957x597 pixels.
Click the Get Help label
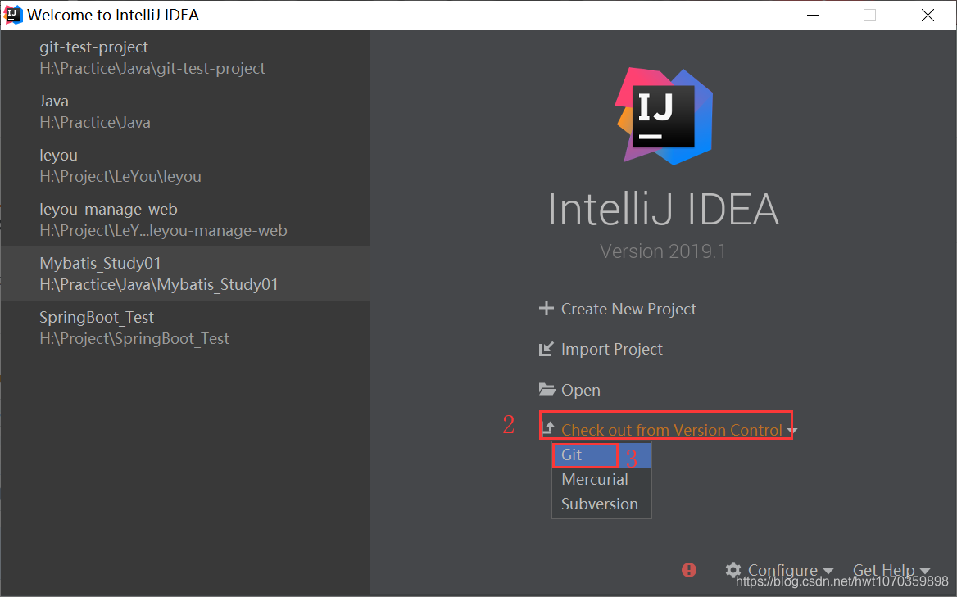(883, 570)
